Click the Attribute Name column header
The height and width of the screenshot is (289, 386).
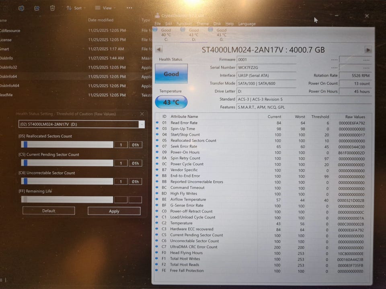(x=184, y=116)
